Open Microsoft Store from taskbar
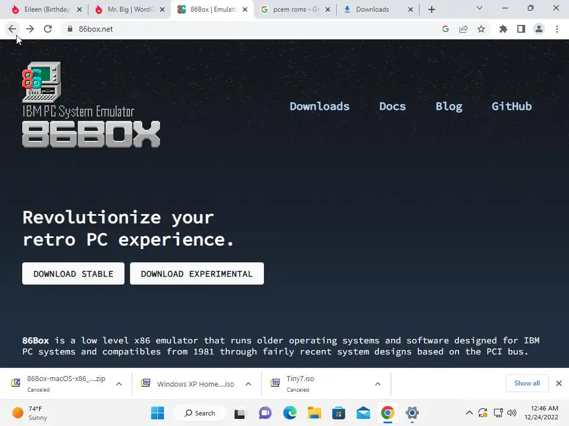 coord(338,413)
